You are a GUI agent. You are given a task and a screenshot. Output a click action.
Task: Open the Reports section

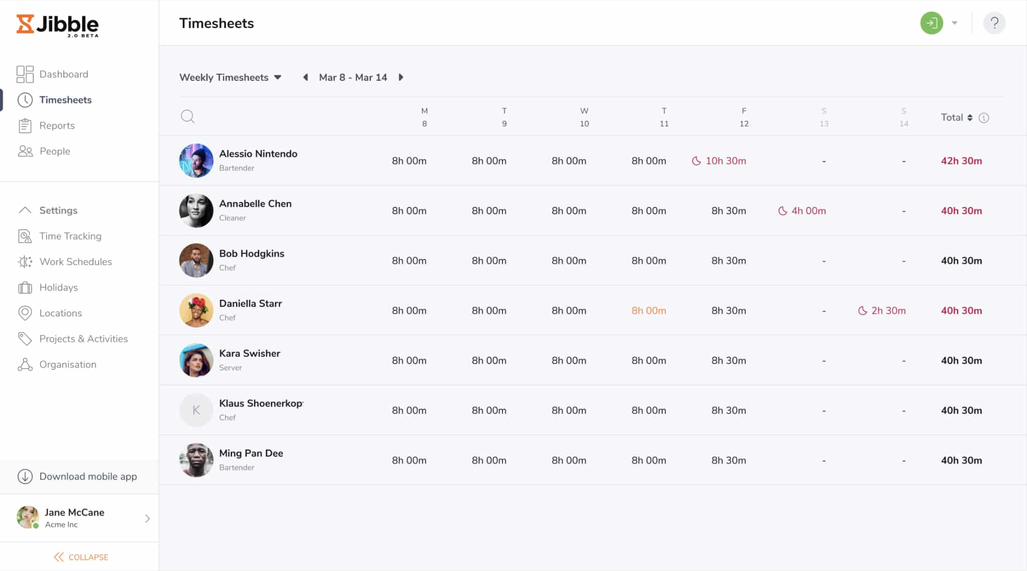point(57,125)
